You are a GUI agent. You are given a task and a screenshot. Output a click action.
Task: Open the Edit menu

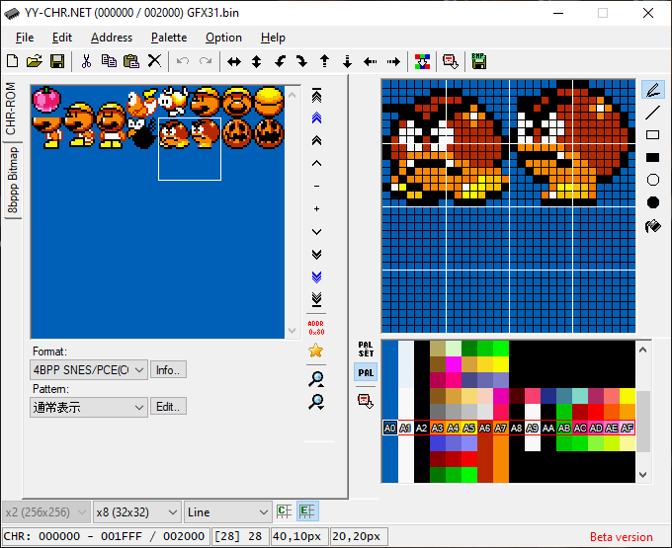click(62, 38)
